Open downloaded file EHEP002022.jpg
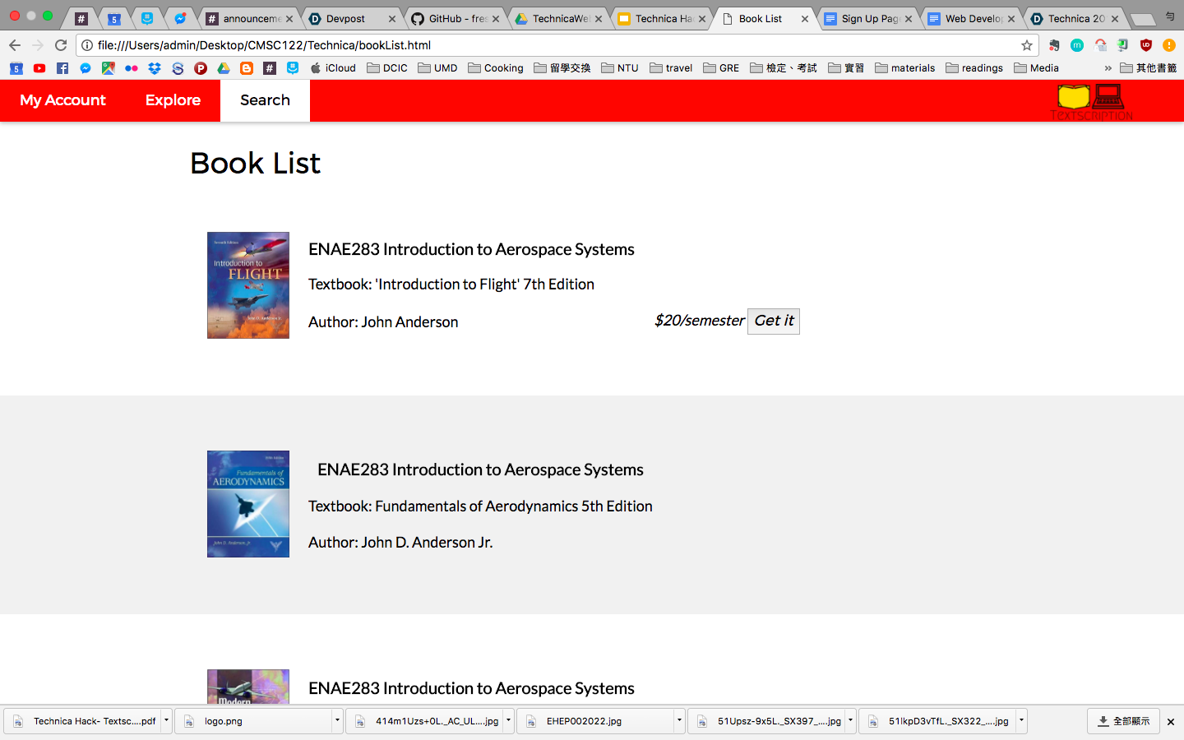The height and width of the screenshot is (740, 1184). tap(594, 721)
